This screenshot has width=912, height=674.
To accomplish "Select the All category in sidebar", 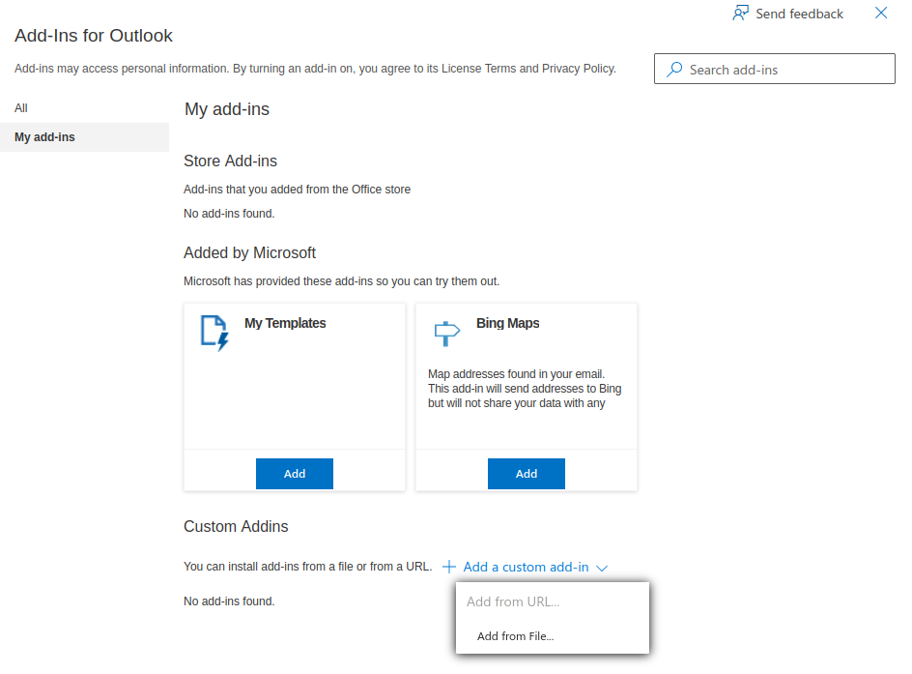I will click(x=21, y=108).
